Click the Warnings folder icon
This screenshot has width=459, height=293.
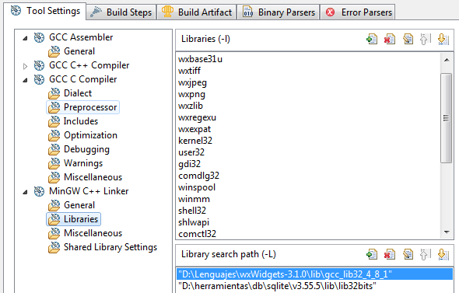tap(54, 163)
